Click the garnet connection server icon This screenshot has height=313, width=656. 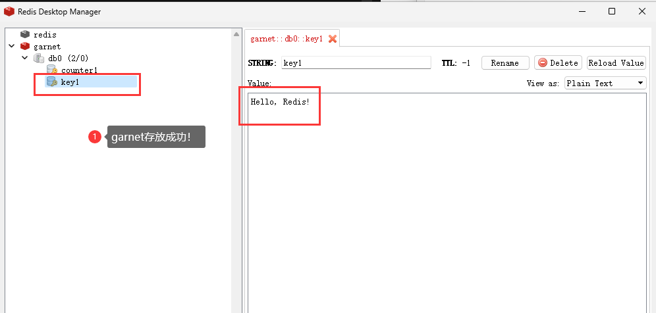(x=25, y=46)
